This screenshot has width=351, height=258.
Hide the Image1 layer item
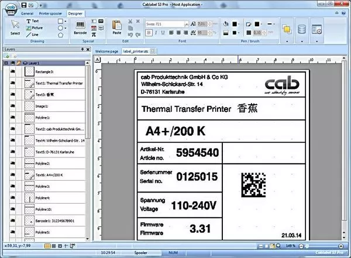click(13, 106)
